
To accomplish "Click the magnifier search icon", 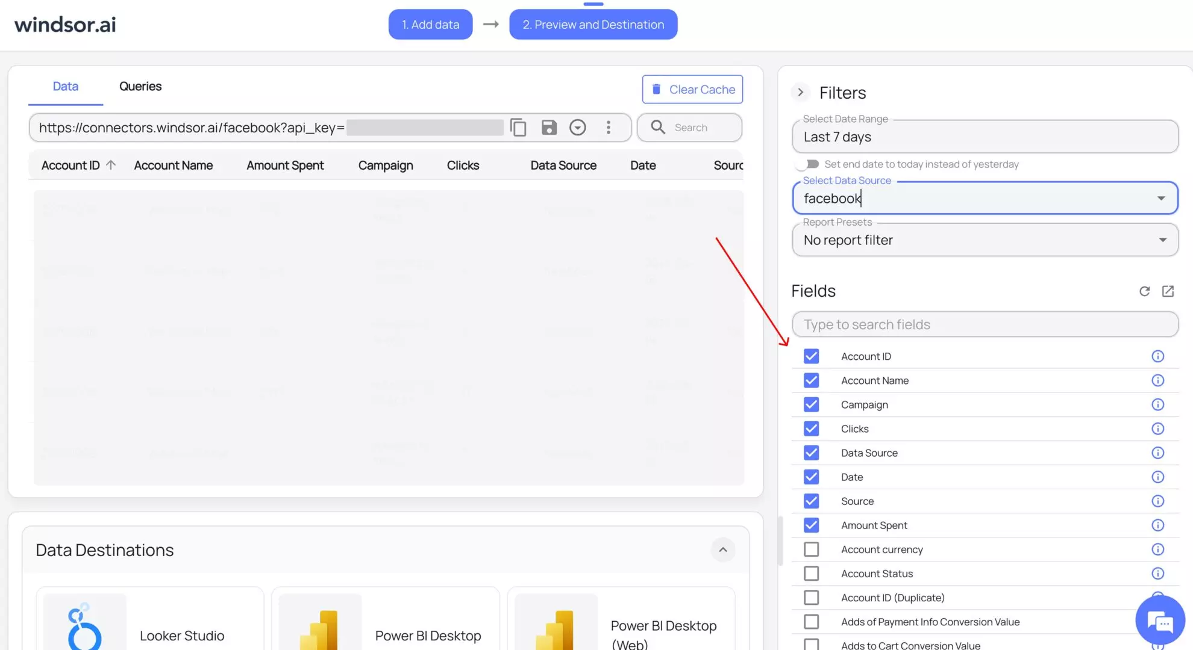I will tap(658, 128).
